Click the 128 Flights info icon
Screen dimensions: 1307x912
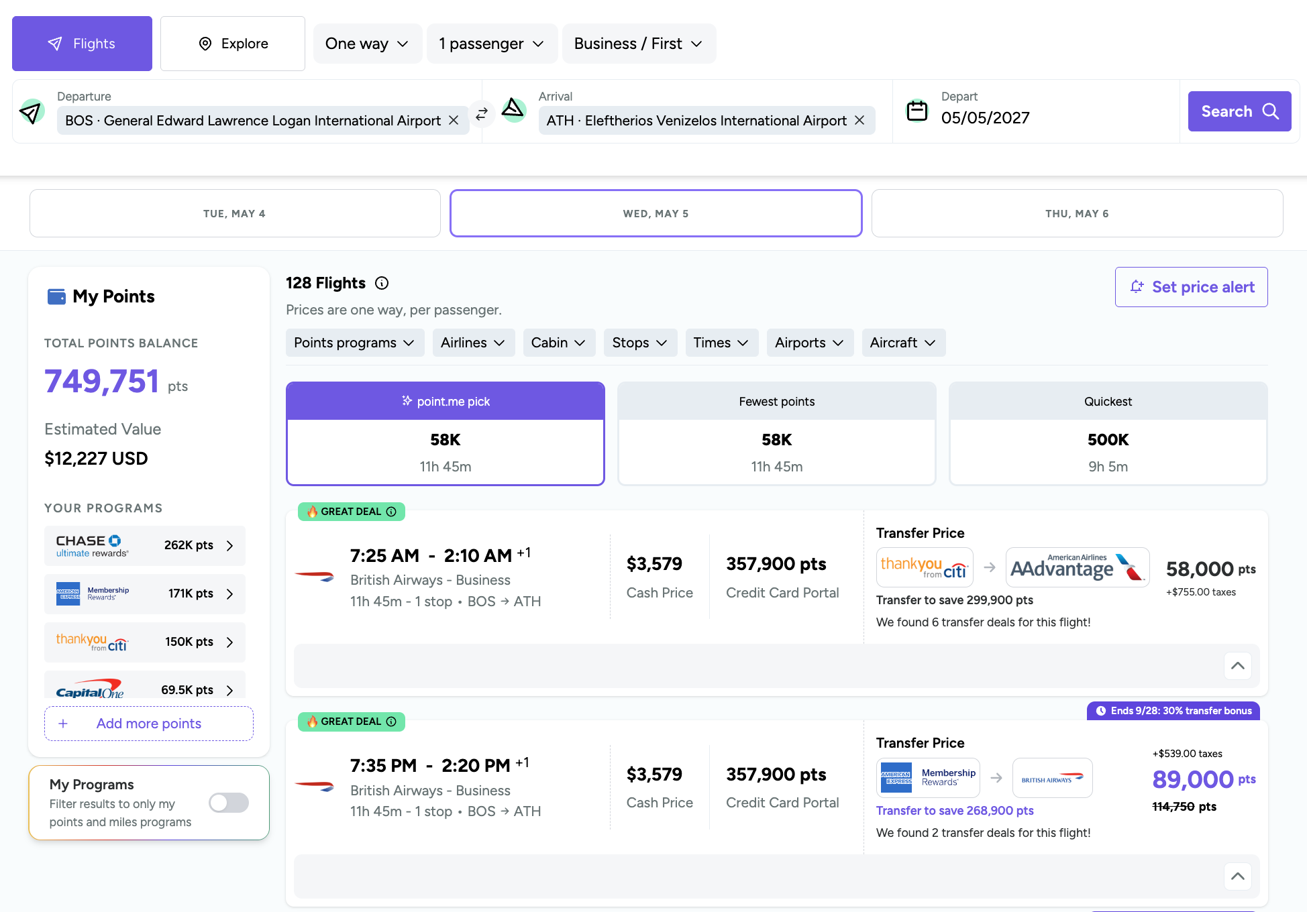(382, 283)
